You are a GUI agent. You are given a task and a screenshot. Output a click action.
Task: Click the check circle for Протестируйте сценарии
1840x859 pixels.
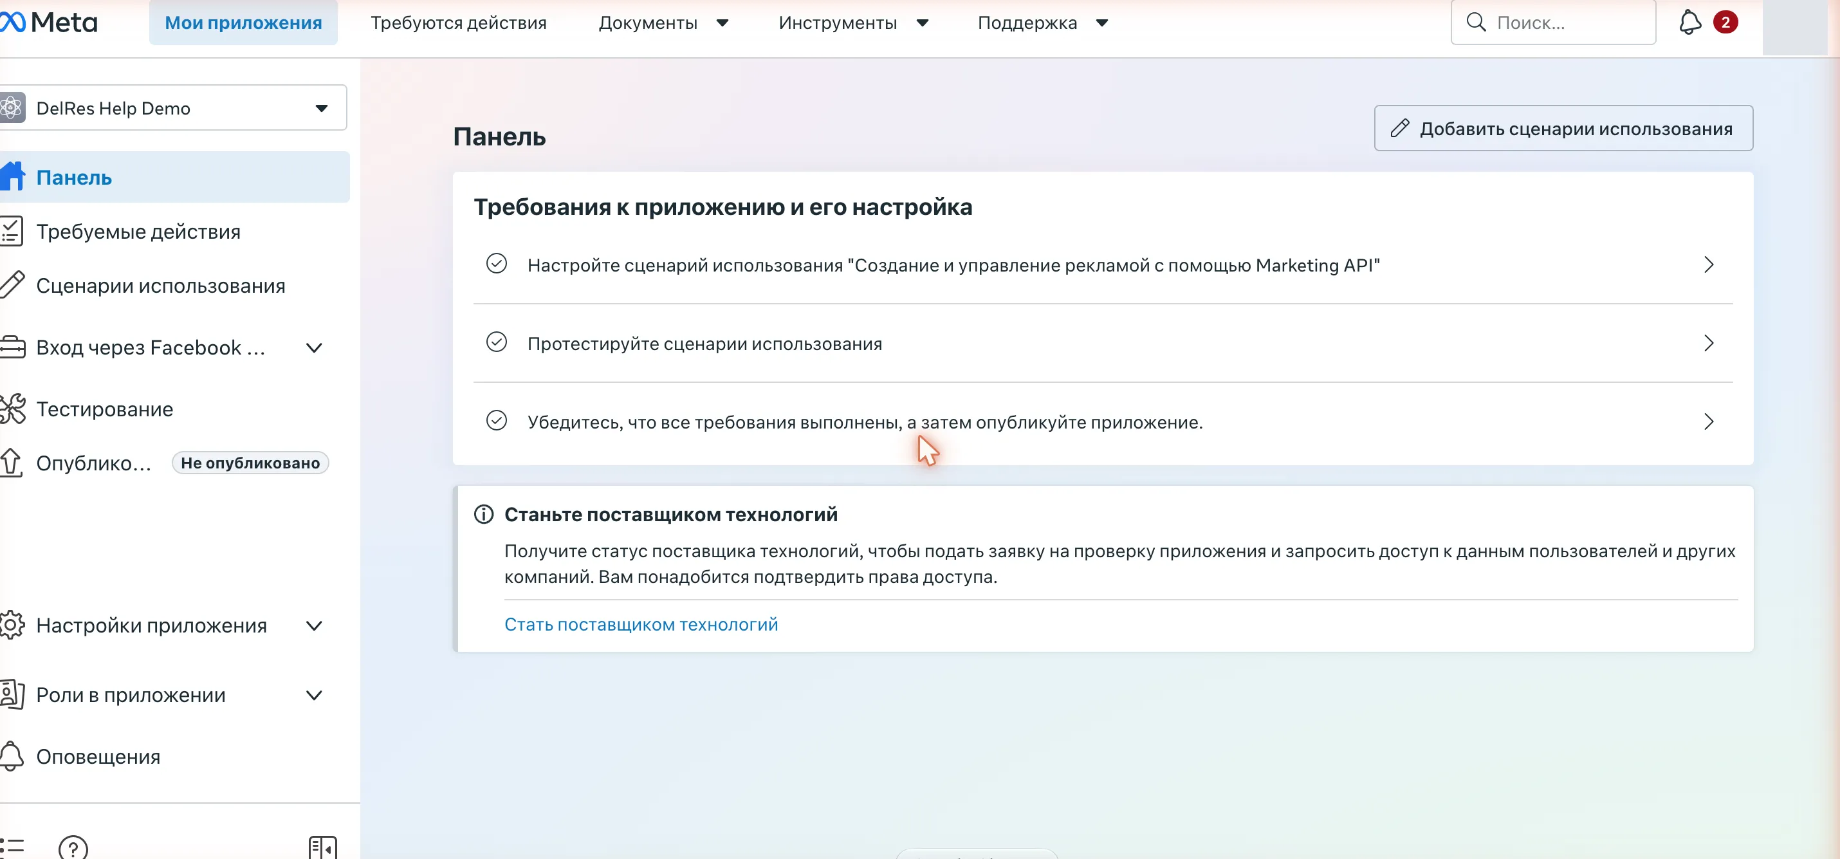tap(497, 343)
